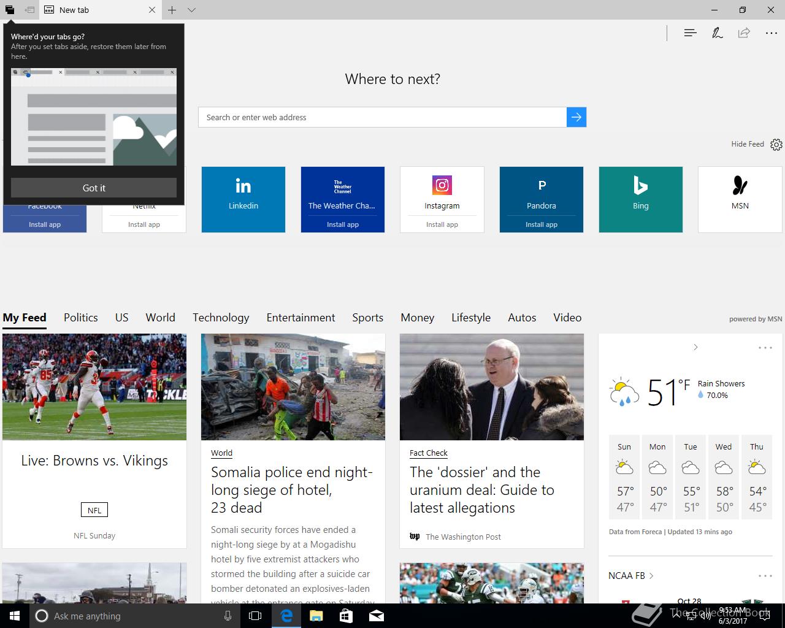Open the MSN top site tile
The height and width of the screenshot is (628, 785).
[x=740, y=199]
